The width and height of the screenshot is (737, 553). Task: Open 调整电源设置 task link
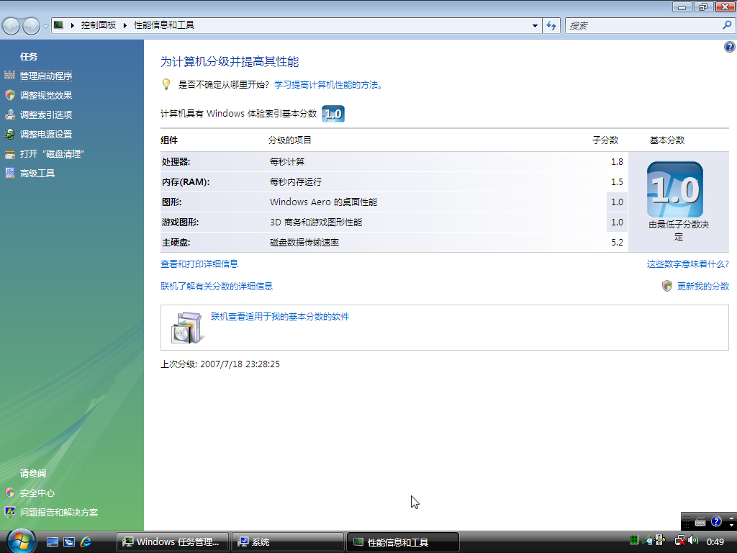coord(45,134)
